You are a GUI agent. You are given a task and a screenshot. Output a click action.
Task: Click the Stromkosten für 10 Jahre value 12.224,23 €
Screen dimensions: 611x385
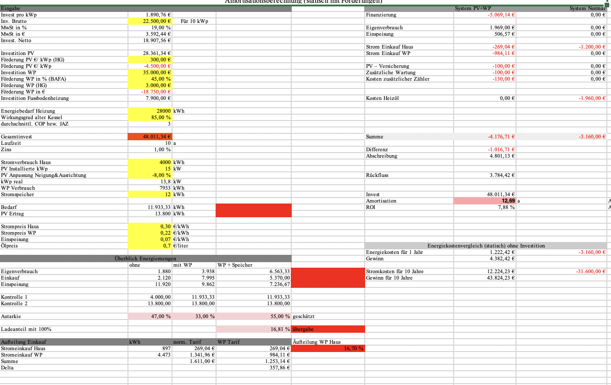point(501,271)
